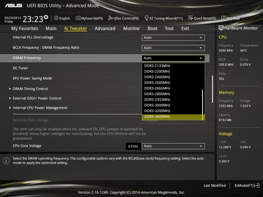Collapse the DRAM Frequency dropdown arrow
The image size is (263, 197).
pyautogui.click(x=201, y=58)
